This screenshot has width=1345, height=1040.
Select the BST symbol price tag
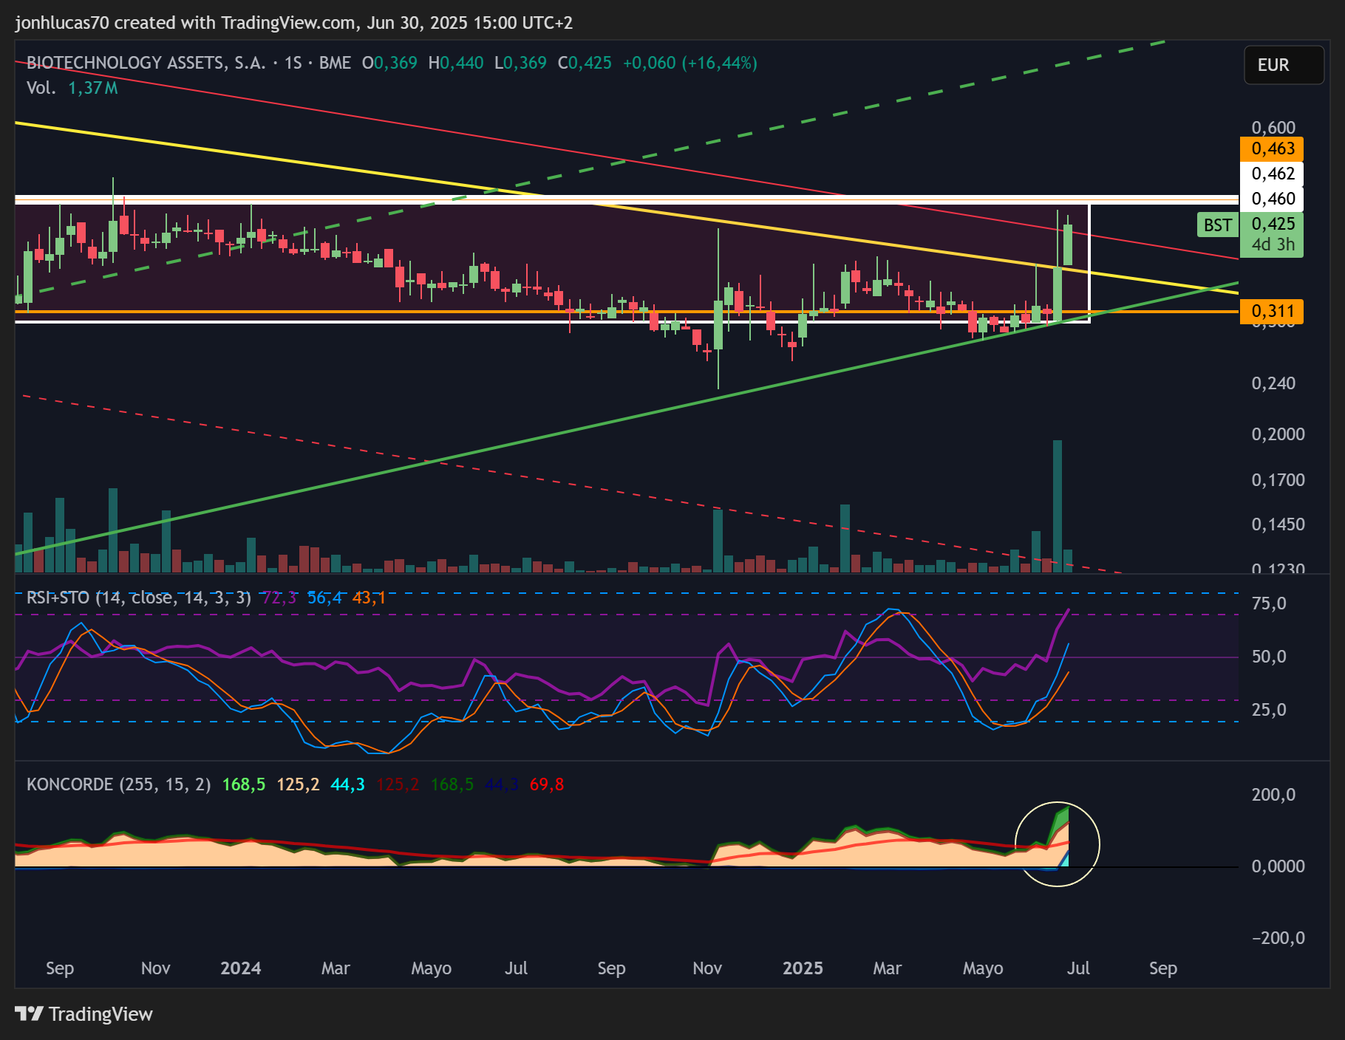[x=1217, y=225]
